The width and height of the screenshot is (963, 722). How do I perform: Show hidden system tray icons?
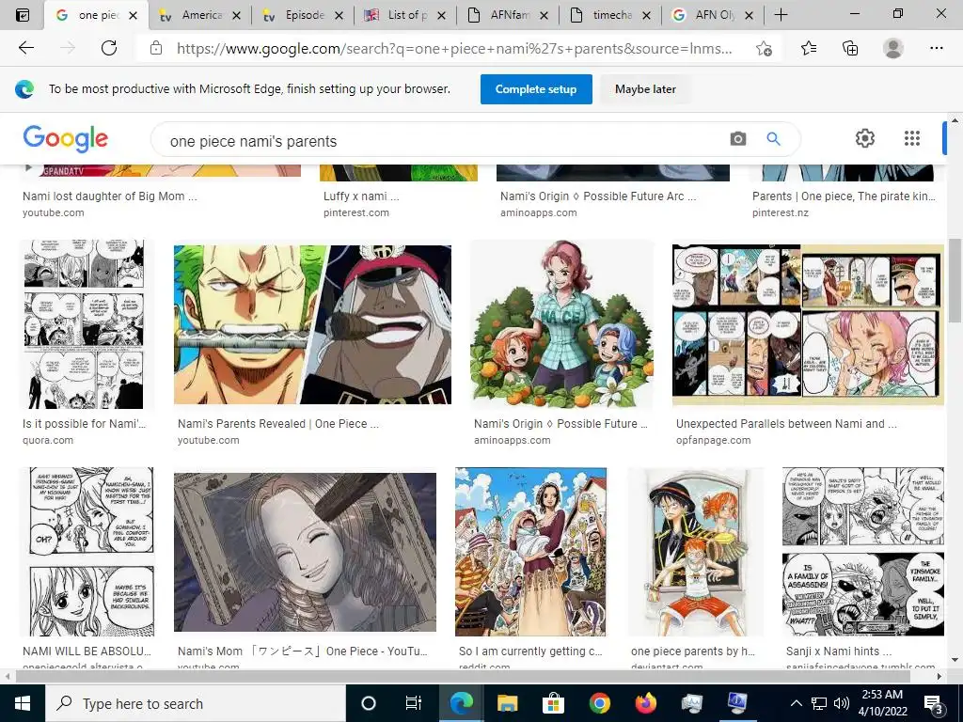[796, 703]
